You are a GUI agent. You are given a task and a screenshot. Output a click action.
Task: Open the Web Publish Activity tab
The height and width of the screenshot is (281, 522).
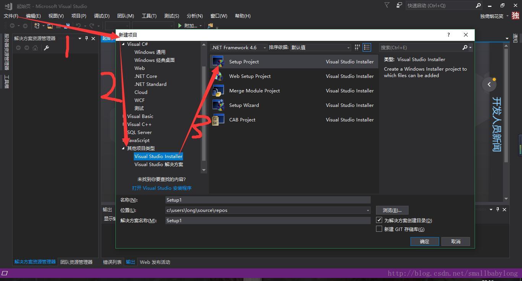[155, 262]
